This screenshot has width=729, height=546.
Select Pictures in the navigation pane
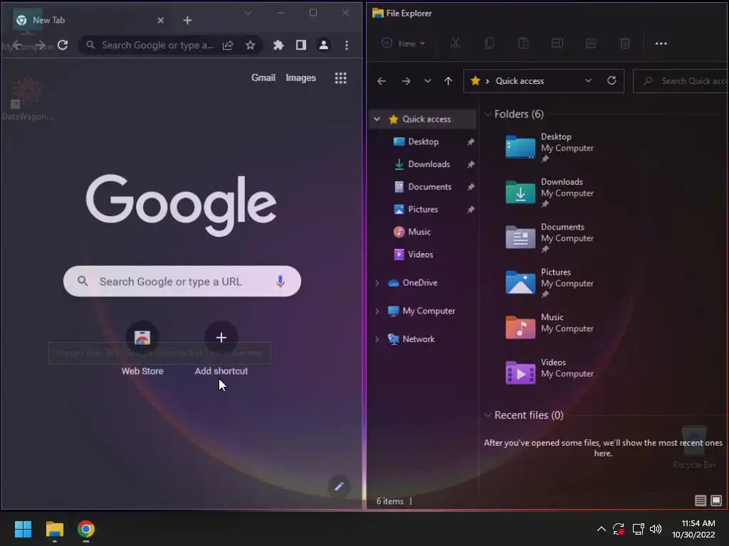pyautogui.click(x=423, y=210)
